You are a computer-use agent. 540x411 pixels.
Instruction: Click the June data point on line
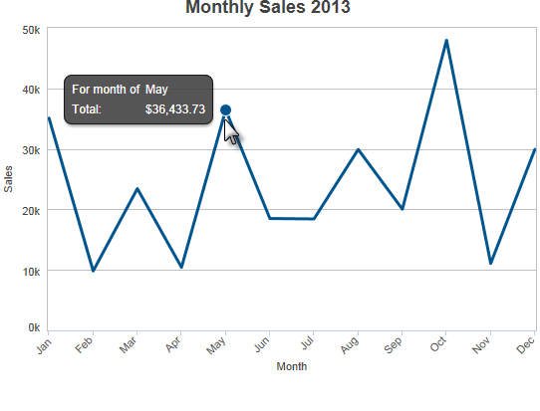click(x=270, y=218)
